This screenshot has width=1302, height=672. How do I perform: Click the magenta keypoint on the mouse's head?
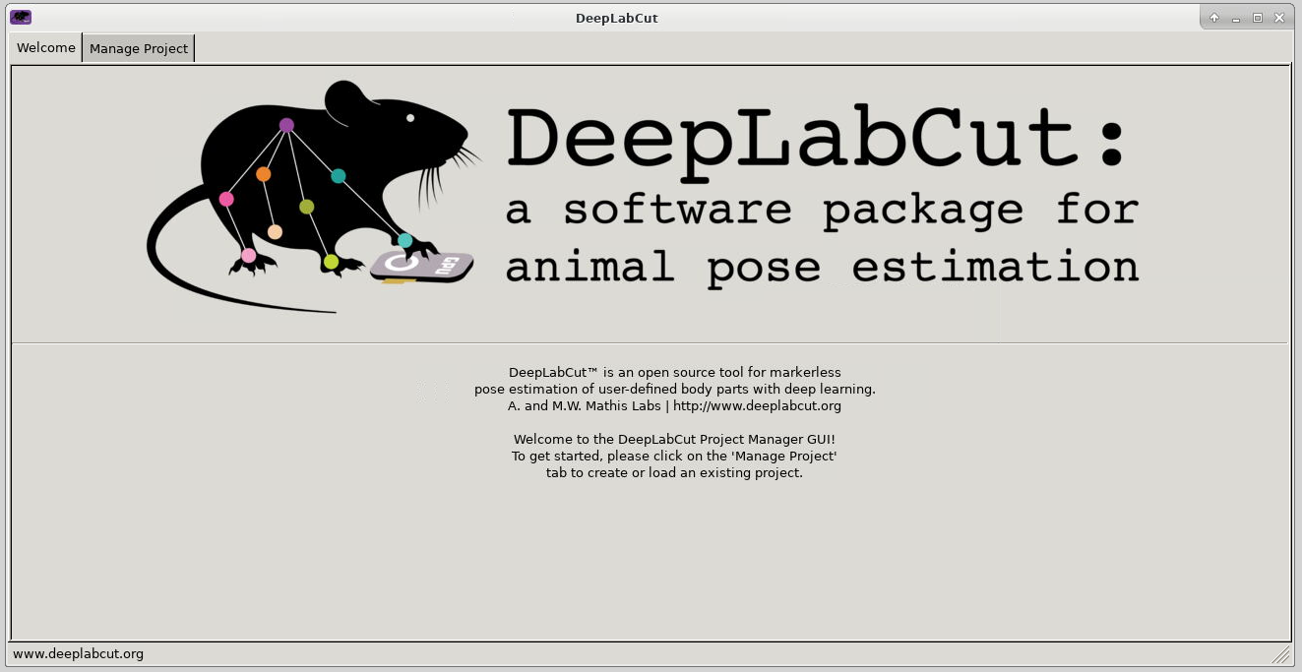pos(287,125)
